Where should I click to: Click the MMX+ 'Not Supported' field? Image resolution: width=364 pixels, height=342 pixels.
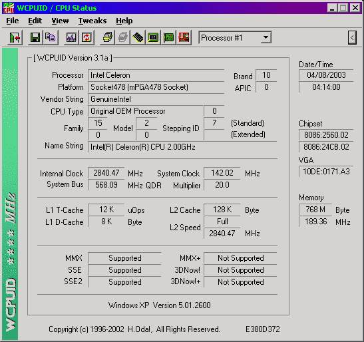tap(240, 258)
